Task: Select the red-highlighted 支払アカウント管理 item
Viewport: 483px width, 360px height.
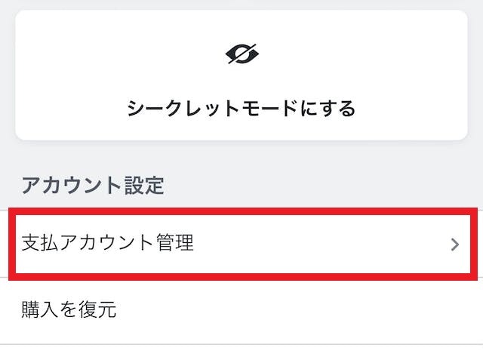Action: pos(109,243)
